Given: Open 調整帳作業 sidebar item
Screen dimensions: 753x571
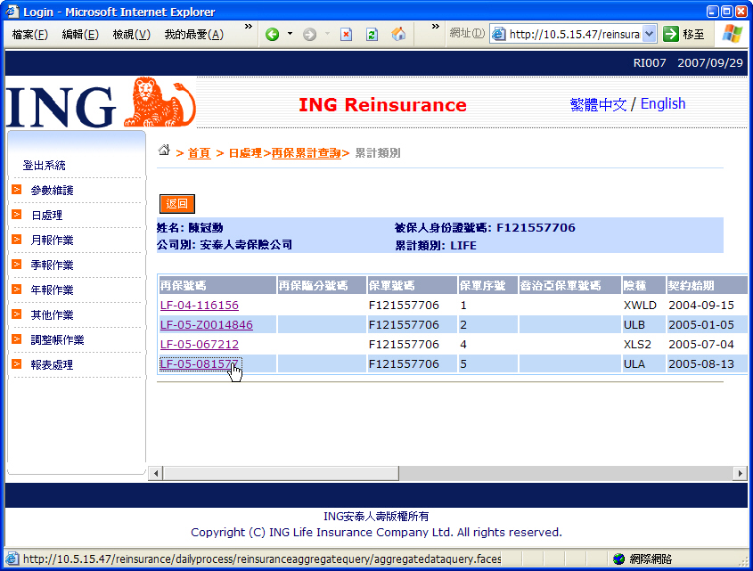Looking at the screenshot, I should [57, 340].
